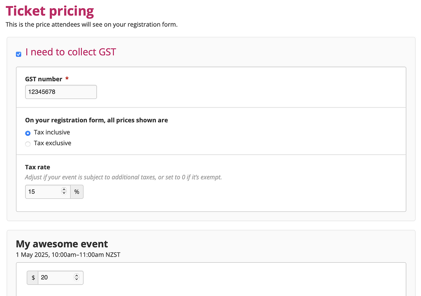Click the 'Tax rate' field label
This screenshot has height=296, width=421.
tap(37, 167)
